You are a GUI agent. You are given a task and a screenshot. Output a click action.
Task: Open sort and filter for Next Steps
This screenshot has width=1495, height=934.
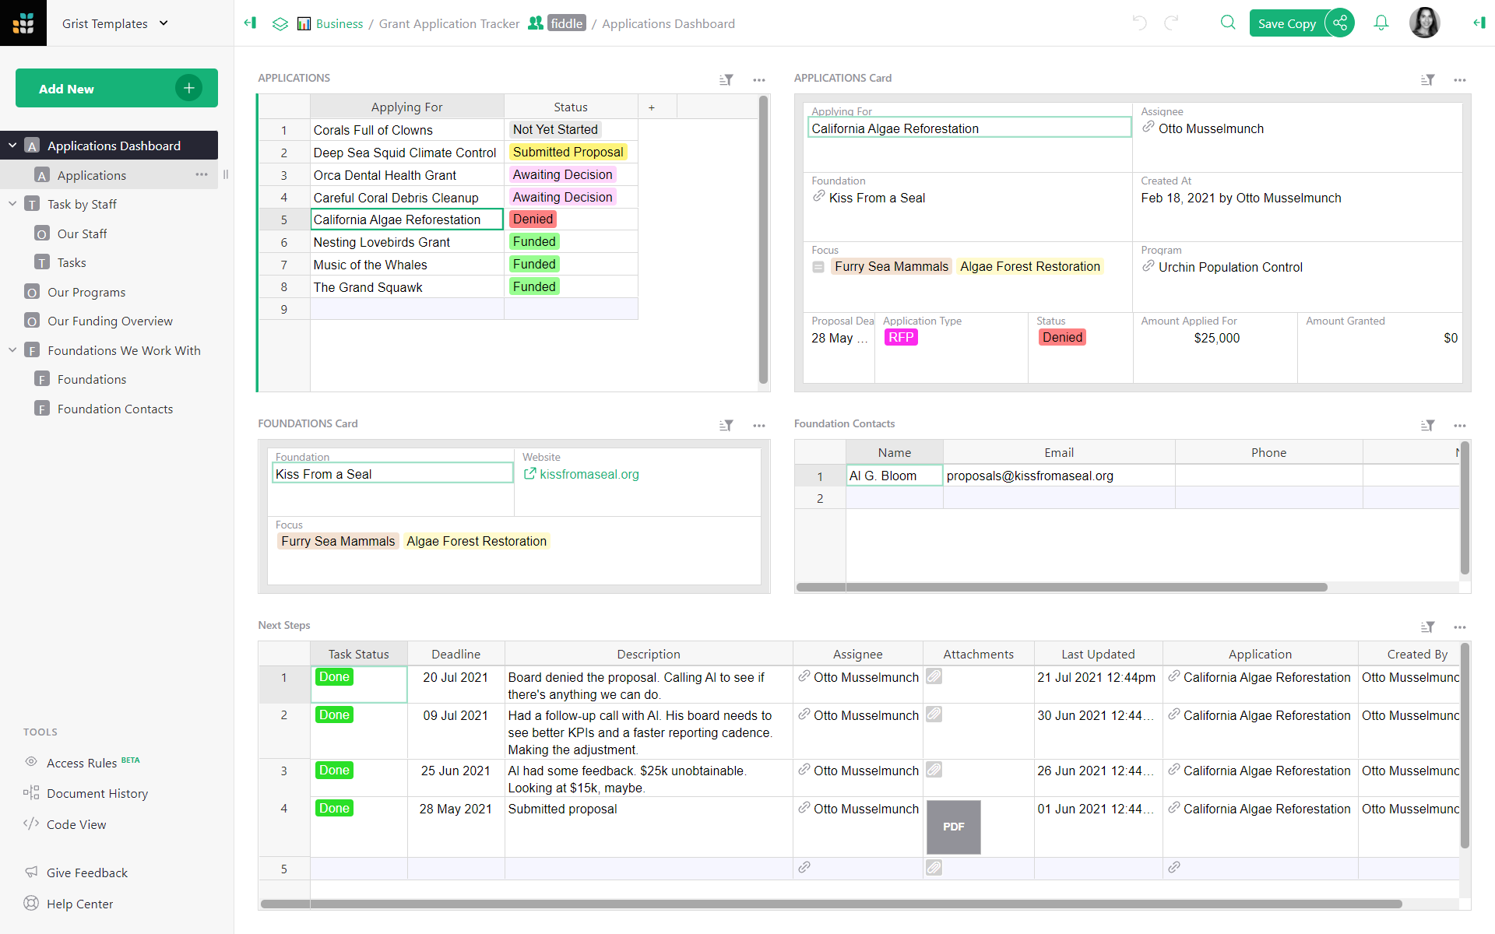pyautogui.click(x=1429, y=627)
